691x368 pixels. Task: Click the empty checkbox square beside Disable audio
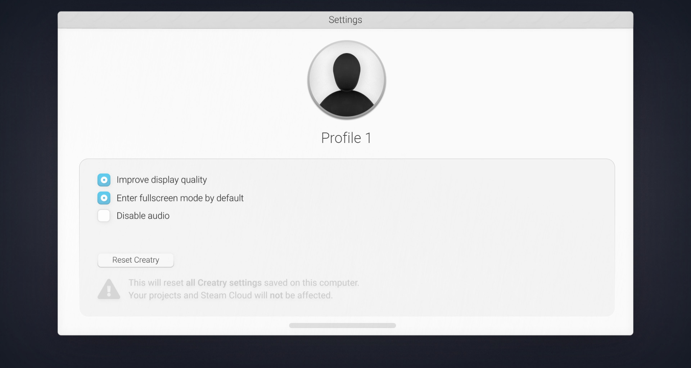pos(104,215)
